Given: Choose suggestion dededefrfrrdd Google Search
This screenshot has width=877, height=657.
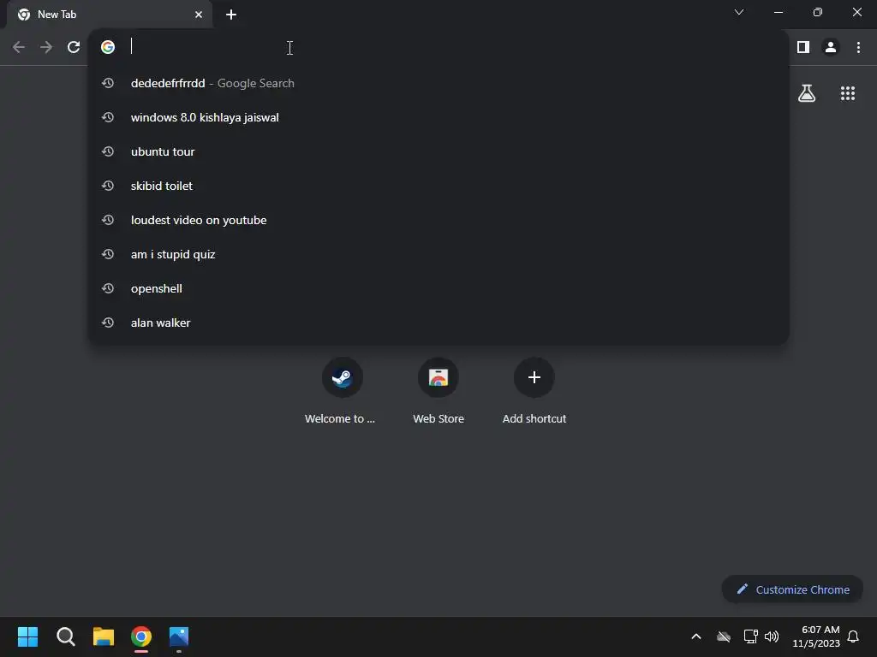Looking at the screenshot, I should tap(439, 83).
